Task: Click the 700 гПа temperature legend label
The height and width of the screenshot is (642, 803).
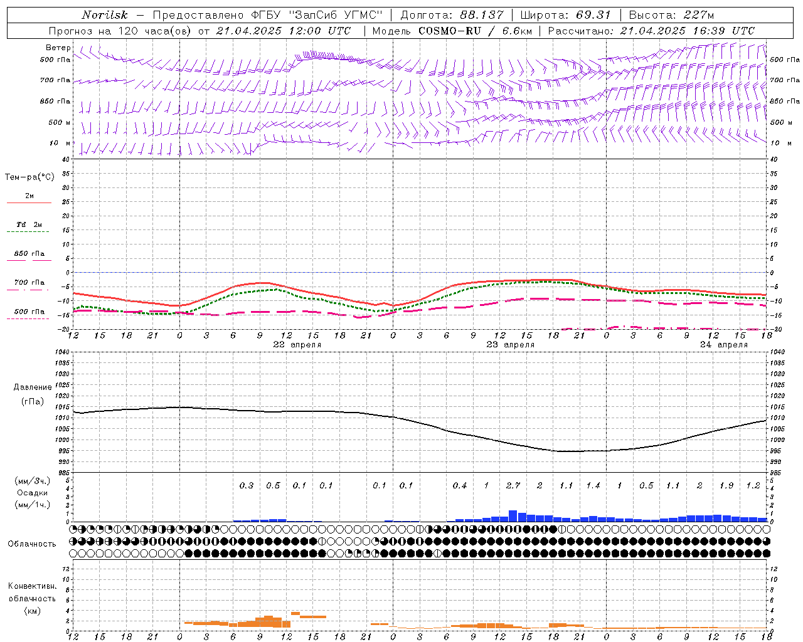Action: (29, 283)
